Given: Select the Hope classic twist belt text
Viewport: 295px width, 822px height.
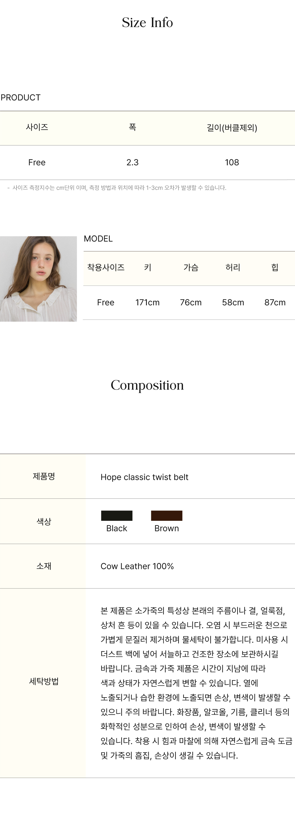Looking at the screenshot, I should tap(144, 477).
